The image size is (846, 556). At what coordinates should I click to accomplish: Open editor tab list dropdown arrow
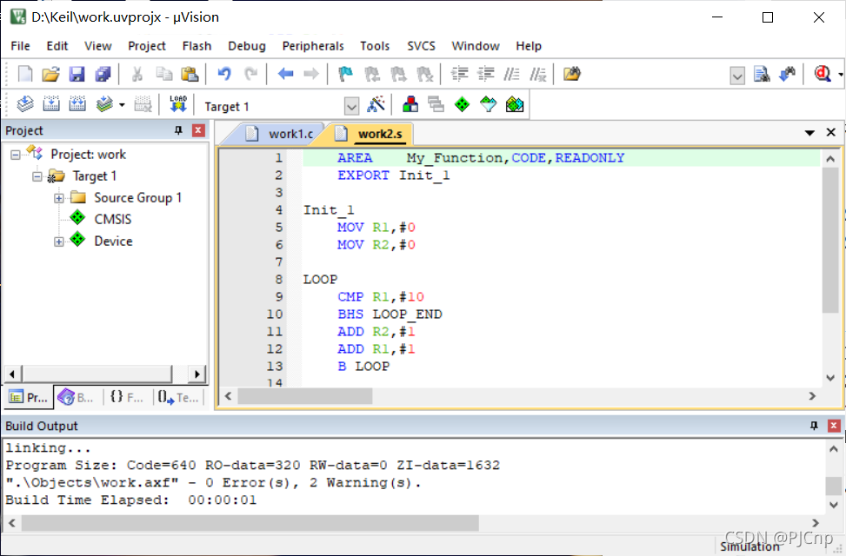pos(809,133)
